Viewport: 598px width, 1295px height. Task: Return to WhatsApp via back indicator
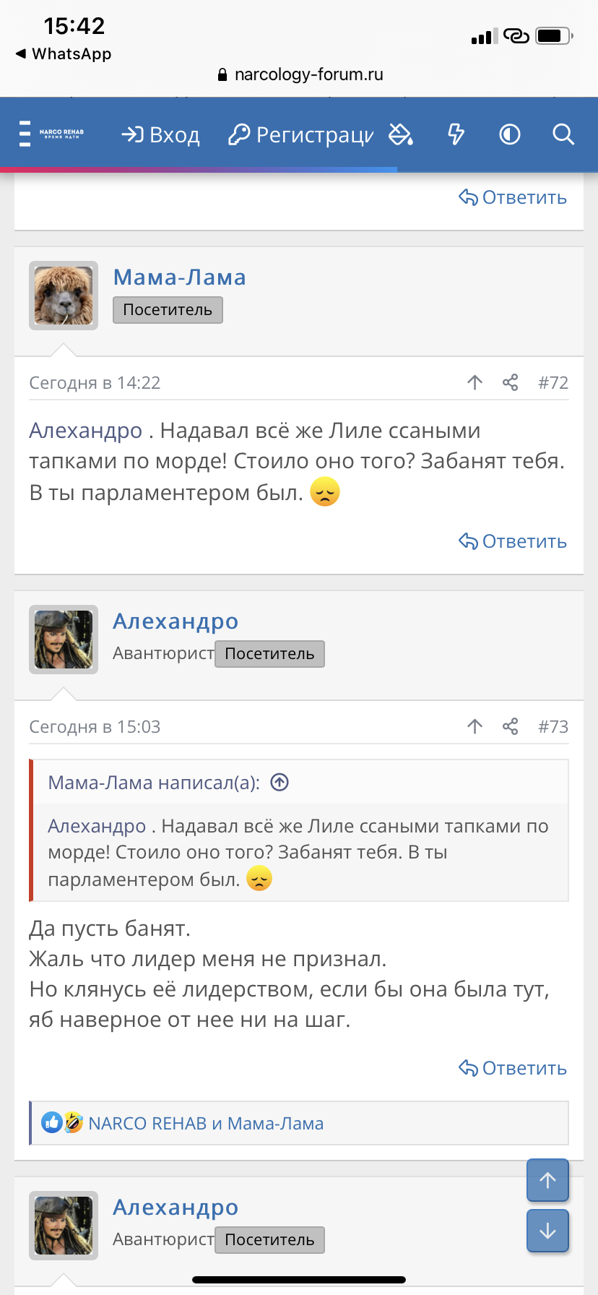[x=64, y=54]
